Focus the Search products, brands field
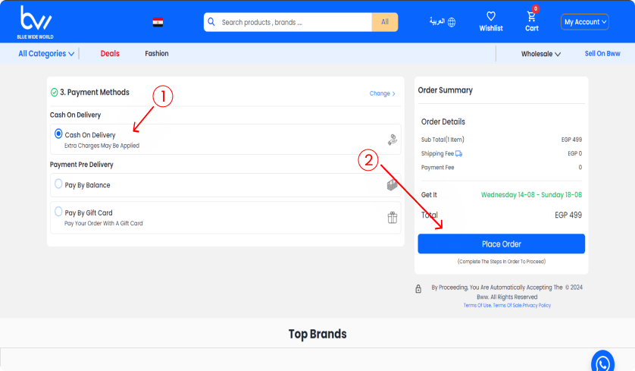635x371 pixels. pos(296,22)
